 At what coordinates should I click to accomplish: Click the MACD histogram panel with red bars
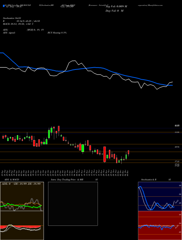[22, 225]
